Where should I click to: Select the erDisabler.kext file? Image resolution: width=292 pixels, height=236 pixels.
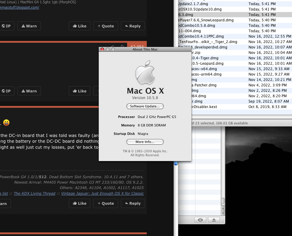pyautogui.click(x=242, y=107)
